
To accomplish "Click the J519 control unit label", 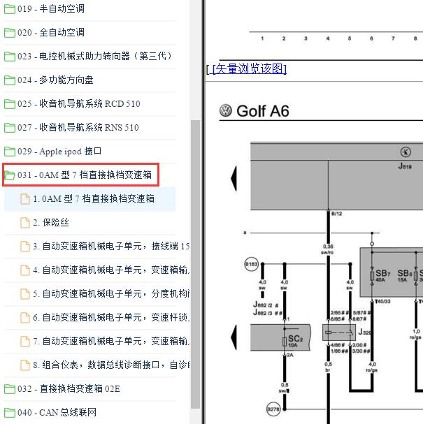I will [x=405, y=166].
